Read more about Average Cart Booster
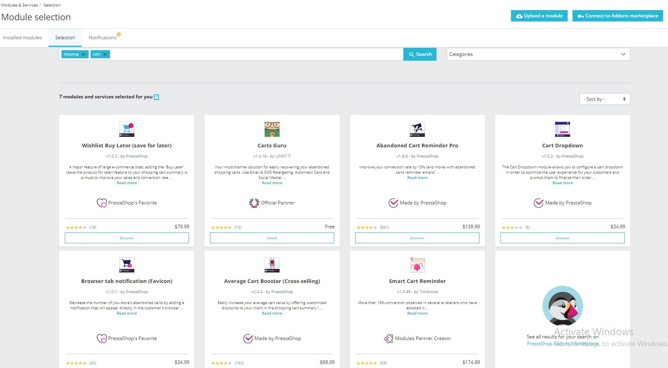Screen dimensions: 668x368 (272, 313)
